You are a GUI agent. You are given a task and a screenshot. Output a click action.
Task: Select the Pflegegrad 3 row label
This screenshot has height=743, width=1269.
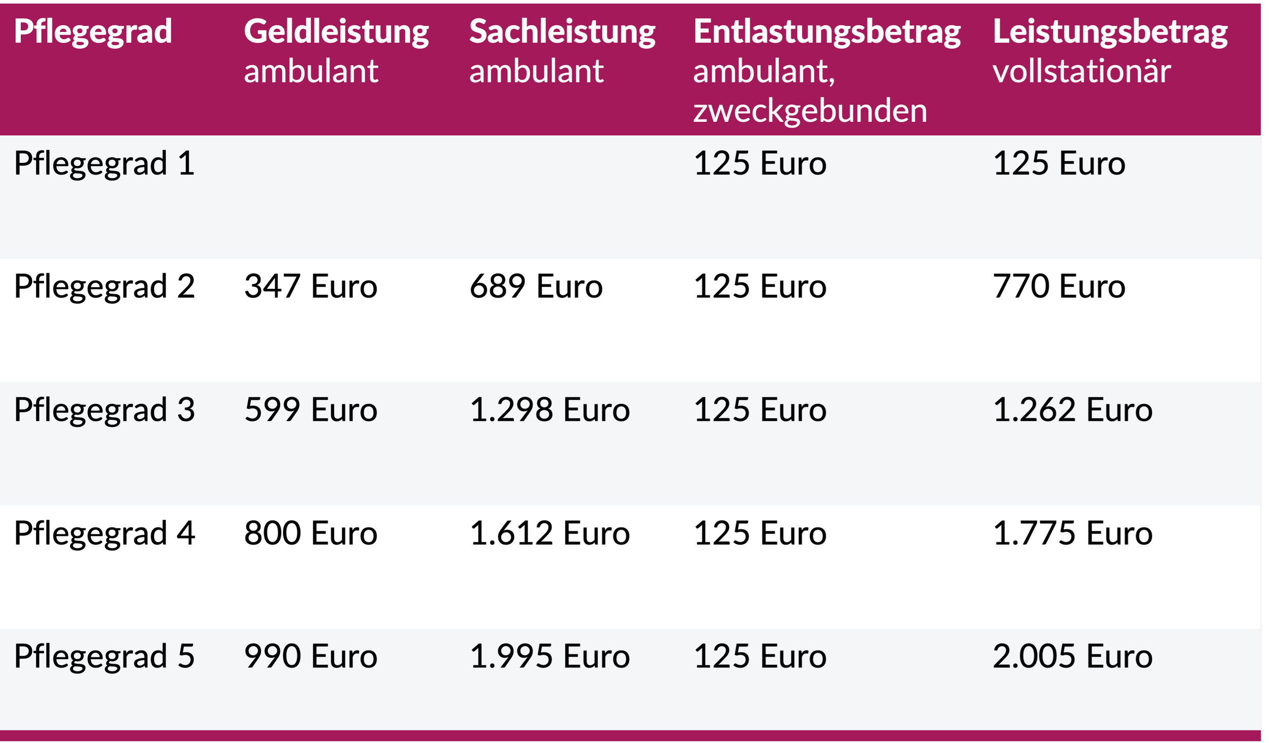[104, 411]
